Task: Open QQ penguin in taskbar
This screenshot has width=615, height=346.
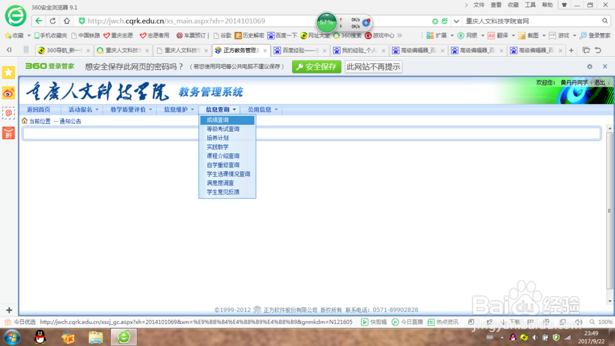Action: (x=40, y=337)
